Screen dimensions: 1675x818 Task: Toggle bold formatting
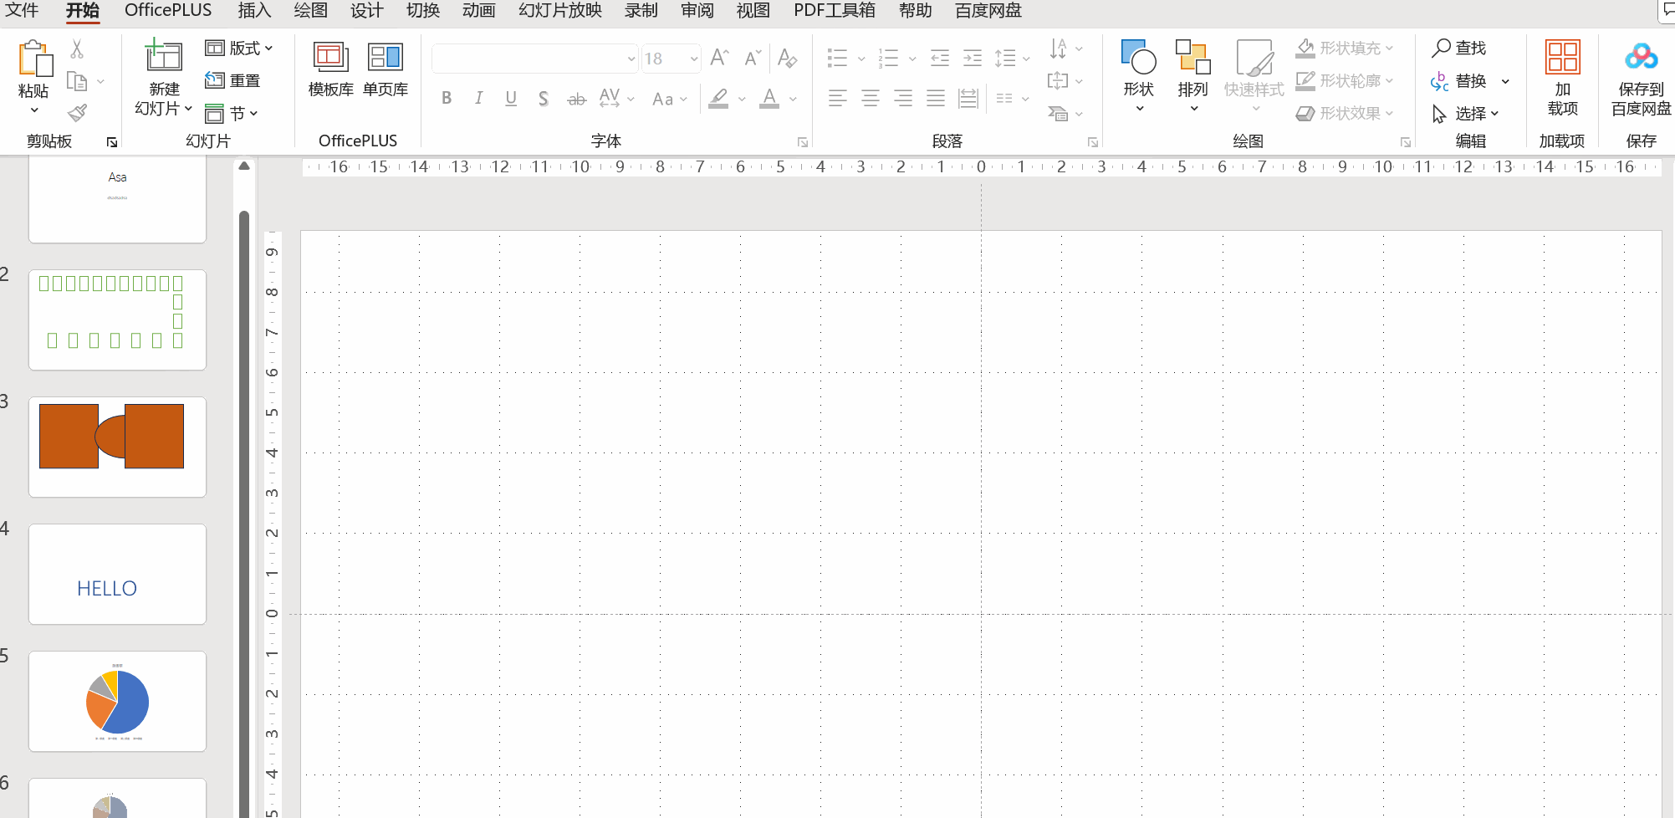click(447, 99)
